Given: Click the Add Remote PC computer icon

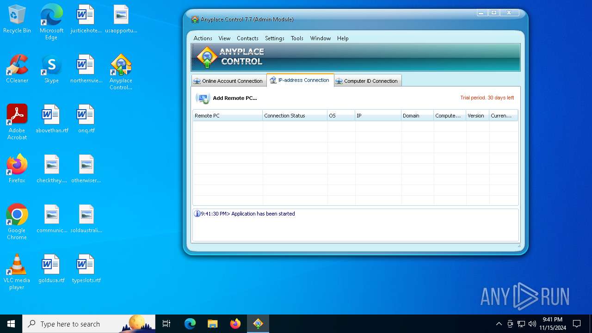Looking at the screenshot, I should point(203,98).
